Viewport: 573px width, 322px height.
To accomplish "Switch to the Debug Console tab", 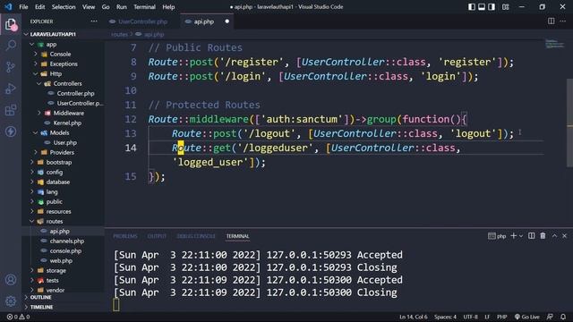I will point(196,236).
